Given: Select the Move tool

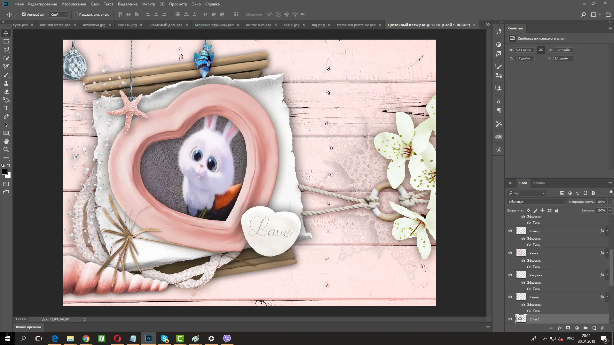Looking at the screenshot, I should point(6,33).
